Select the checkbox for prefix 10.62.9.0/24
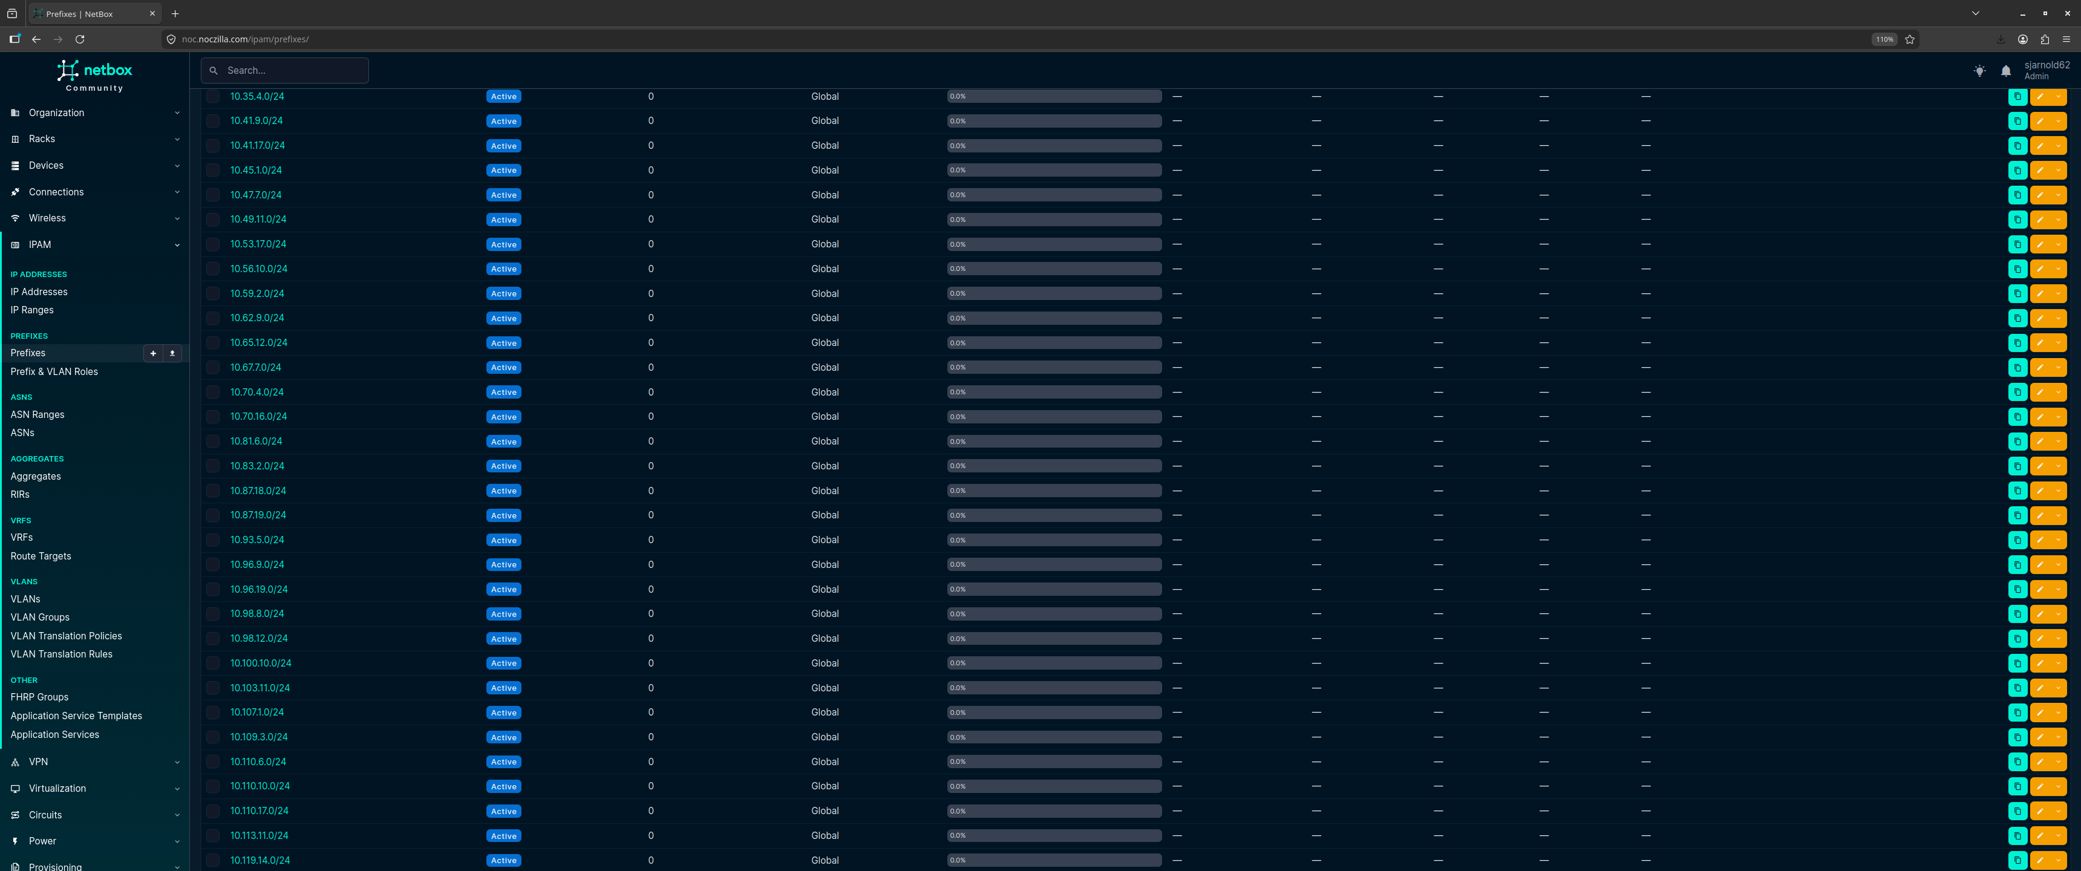The width and height of the screenshot is (2081, 871). pos(212,318)
